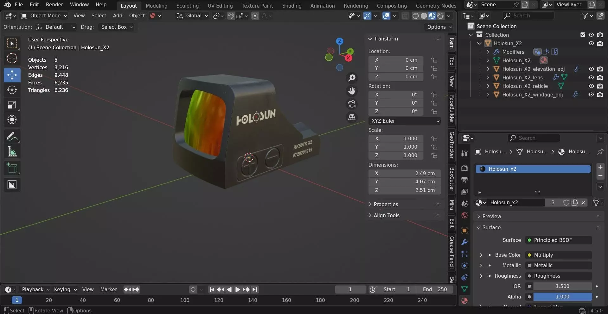Click the zoom view magnifier icon
Image resolution: width=608 pixels, height=314 pixels.
pos(352,78)
